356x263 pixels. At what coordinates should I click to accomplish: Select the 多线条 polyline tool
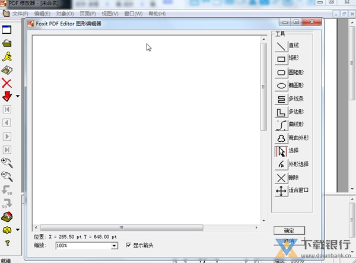click(281, 99)
